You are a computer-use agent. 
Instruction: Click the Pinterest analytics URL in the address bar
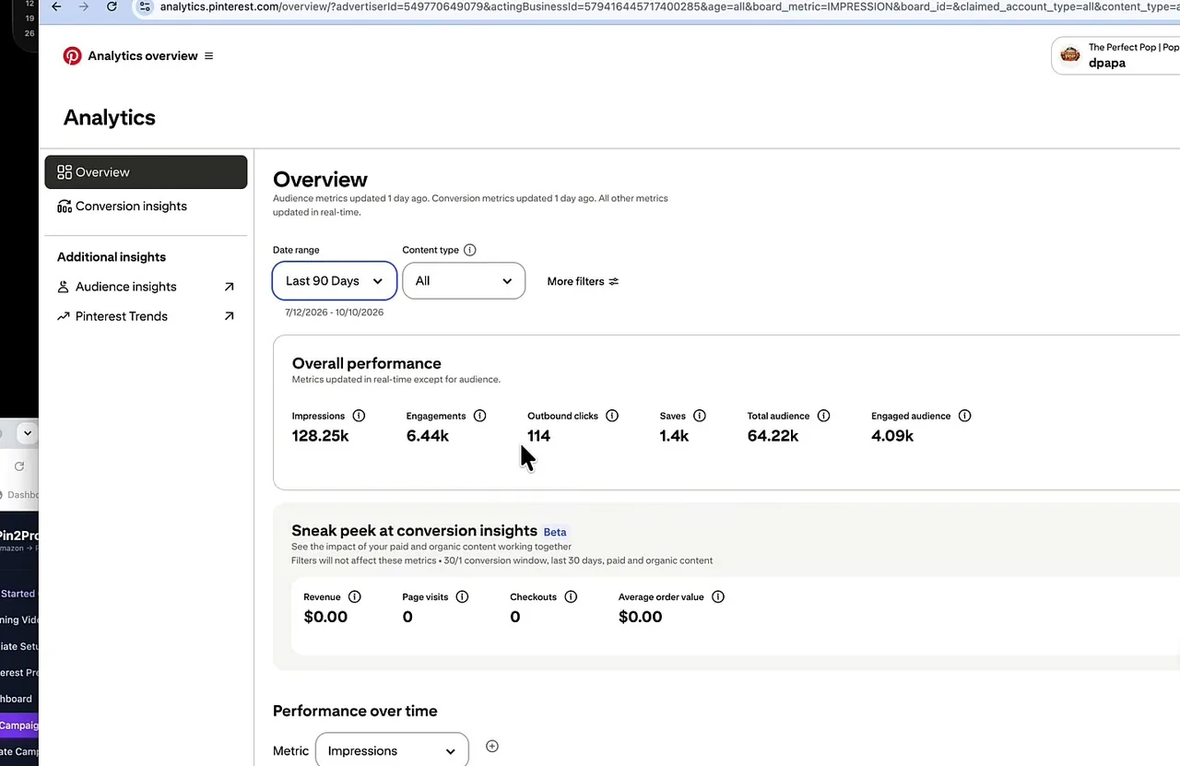pyautogui.click(x=668, y=6)
